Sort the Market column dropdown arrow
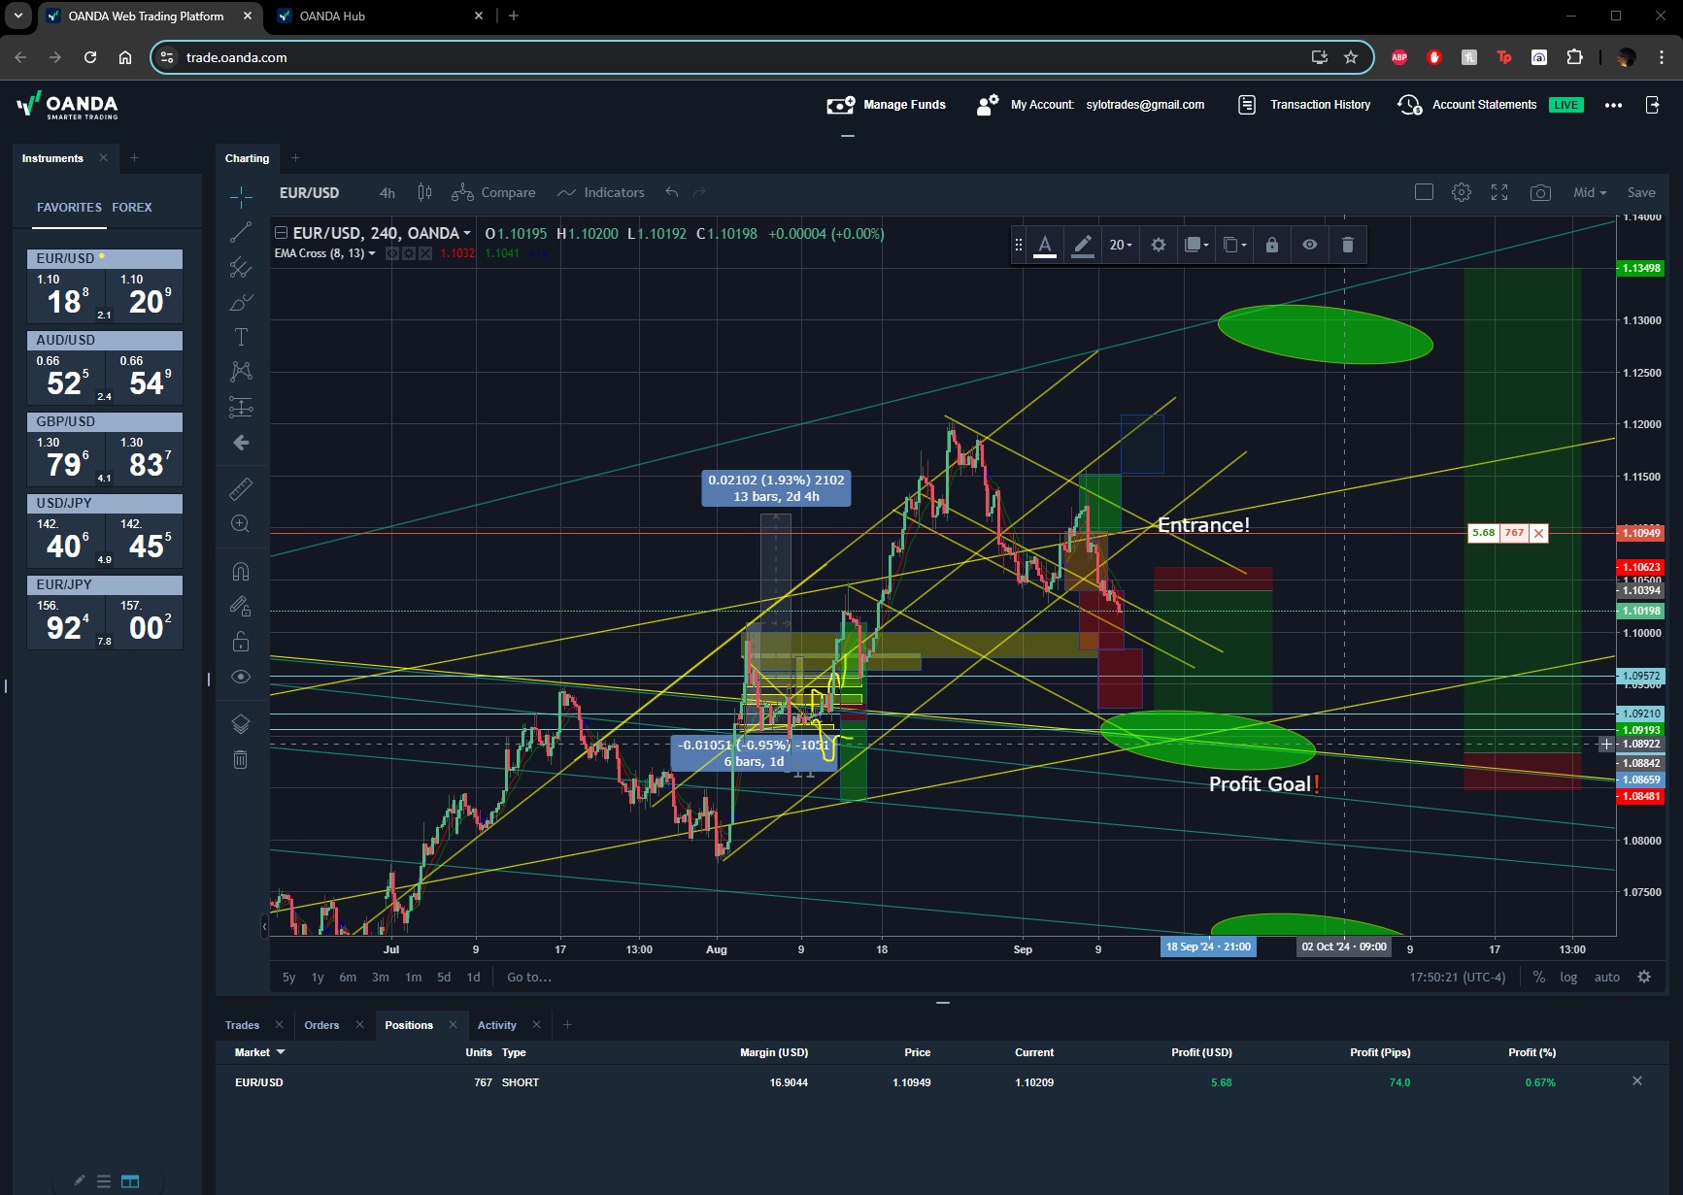The image size is (1683, 1195). pyautogui.click(x=281, y=1052)
